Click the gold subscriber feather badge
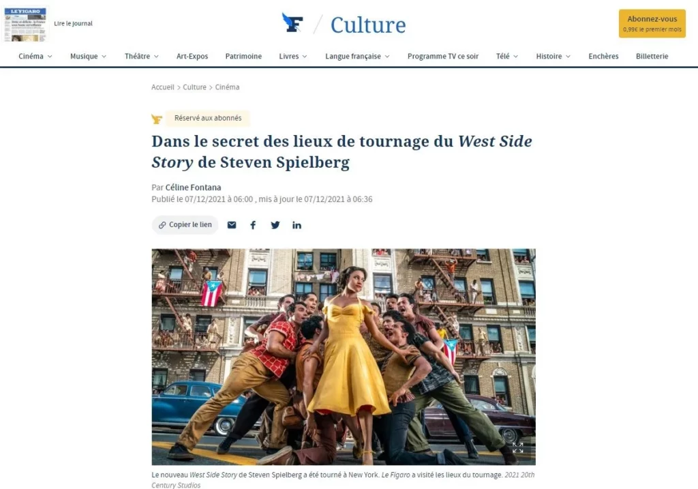 (157, 119)
